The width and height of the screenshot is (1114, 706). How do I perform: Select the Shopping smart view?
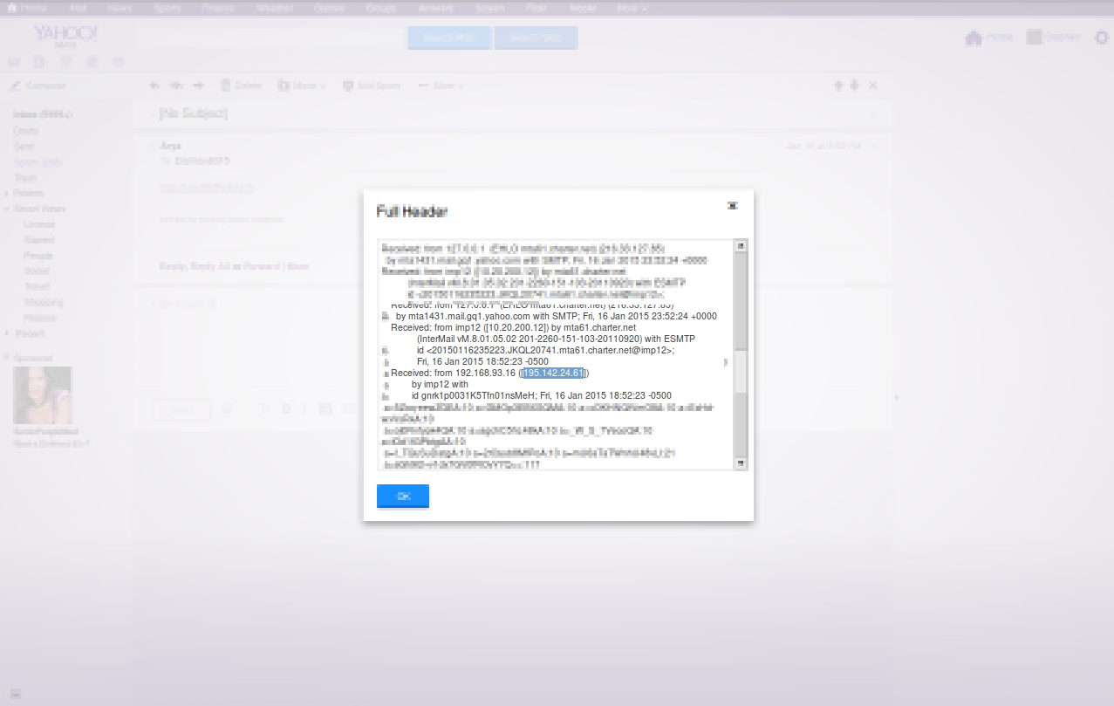coord(43,302)
